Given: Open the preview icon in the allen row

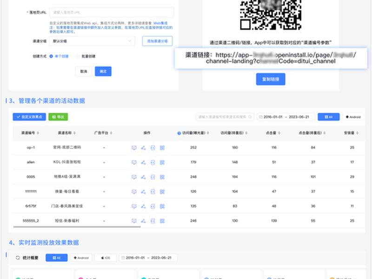Looking at the screenshot, I should 134,162.
